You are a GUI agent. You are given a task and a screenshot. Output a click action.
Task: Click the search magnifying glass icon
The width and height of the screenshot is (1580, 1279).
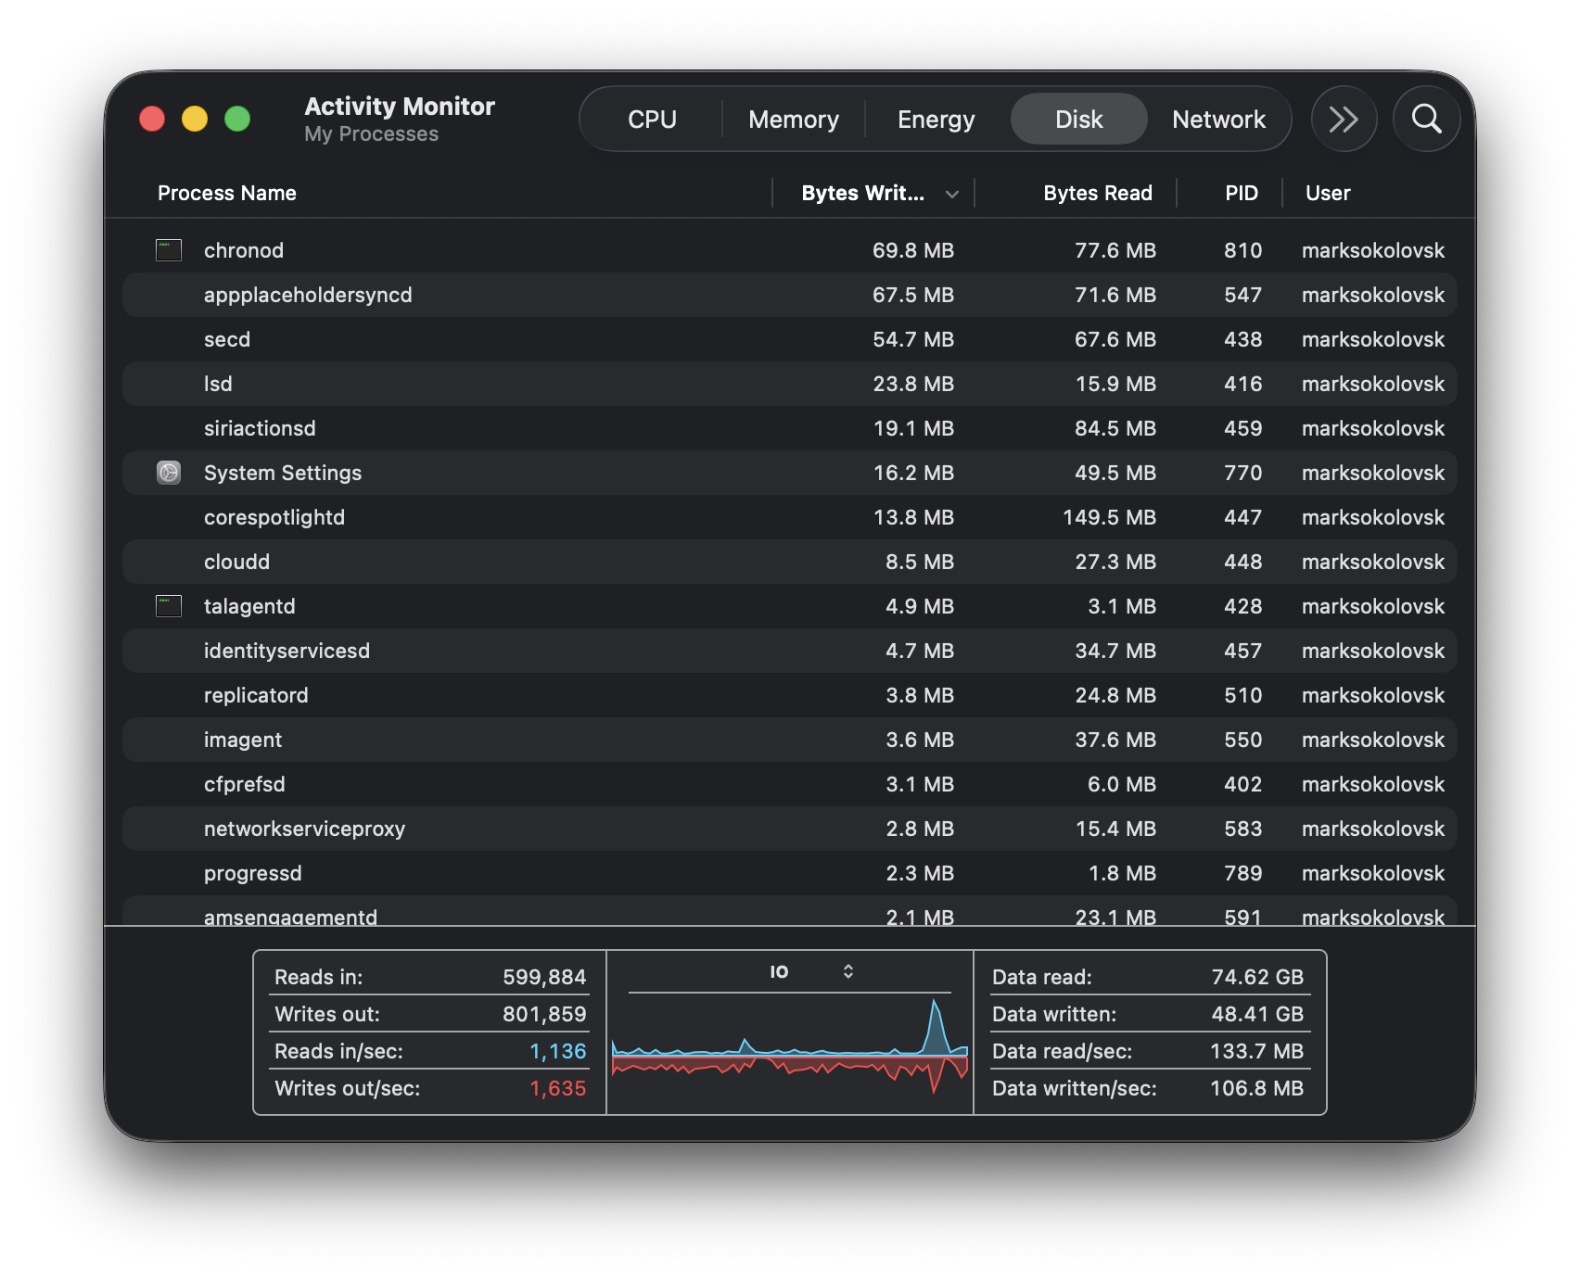[1426, 119]
